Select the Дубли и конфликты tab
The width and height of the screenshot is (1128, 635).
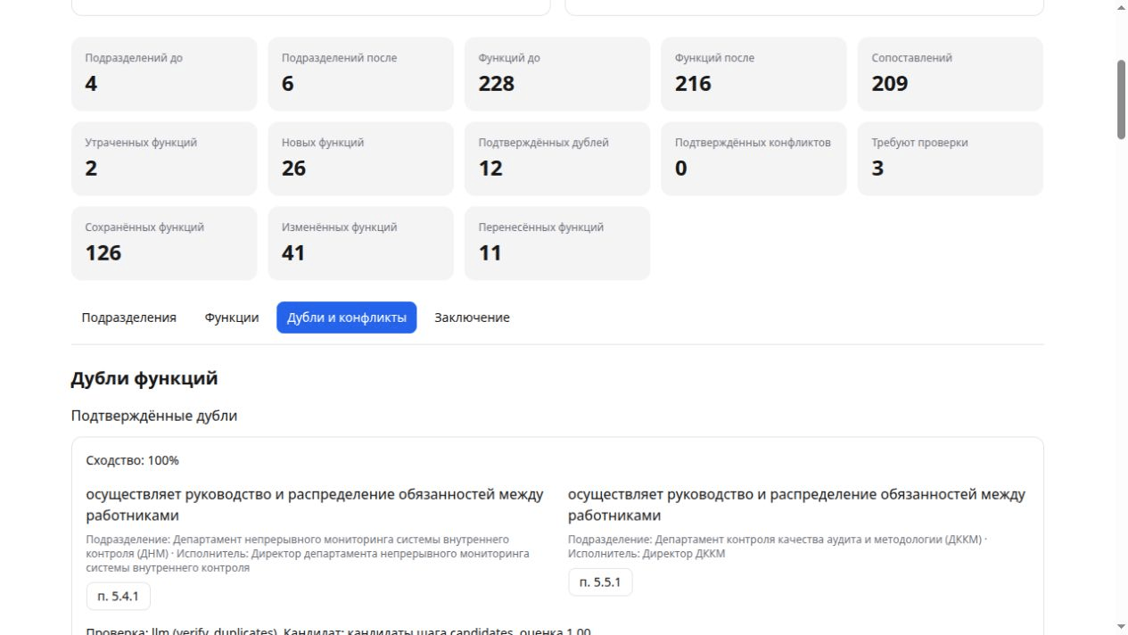(x=346, y=317)
